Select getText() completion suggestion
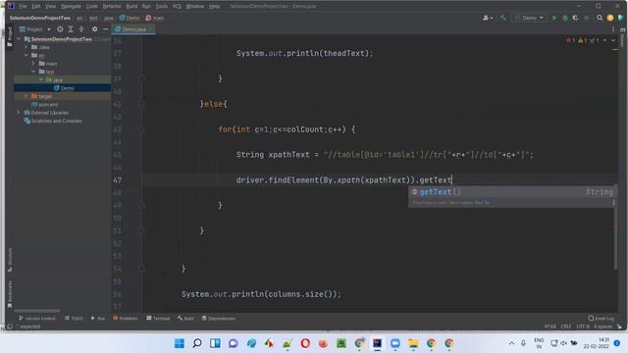This screenshot has height=353, width=628. 512,192
